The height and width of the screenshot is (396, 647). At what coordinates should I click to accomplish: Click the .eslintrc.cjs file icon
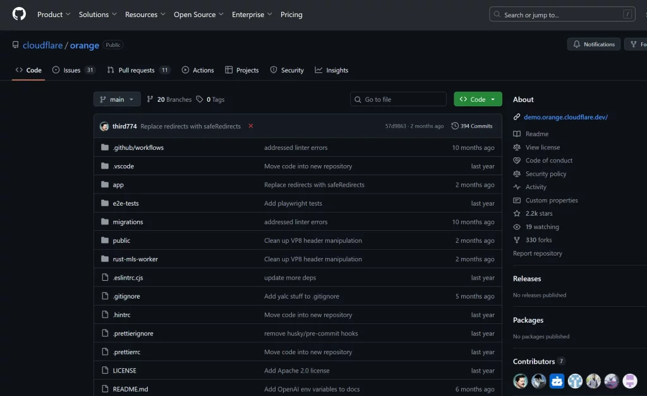pyautogui.click(x=105, y=278)
